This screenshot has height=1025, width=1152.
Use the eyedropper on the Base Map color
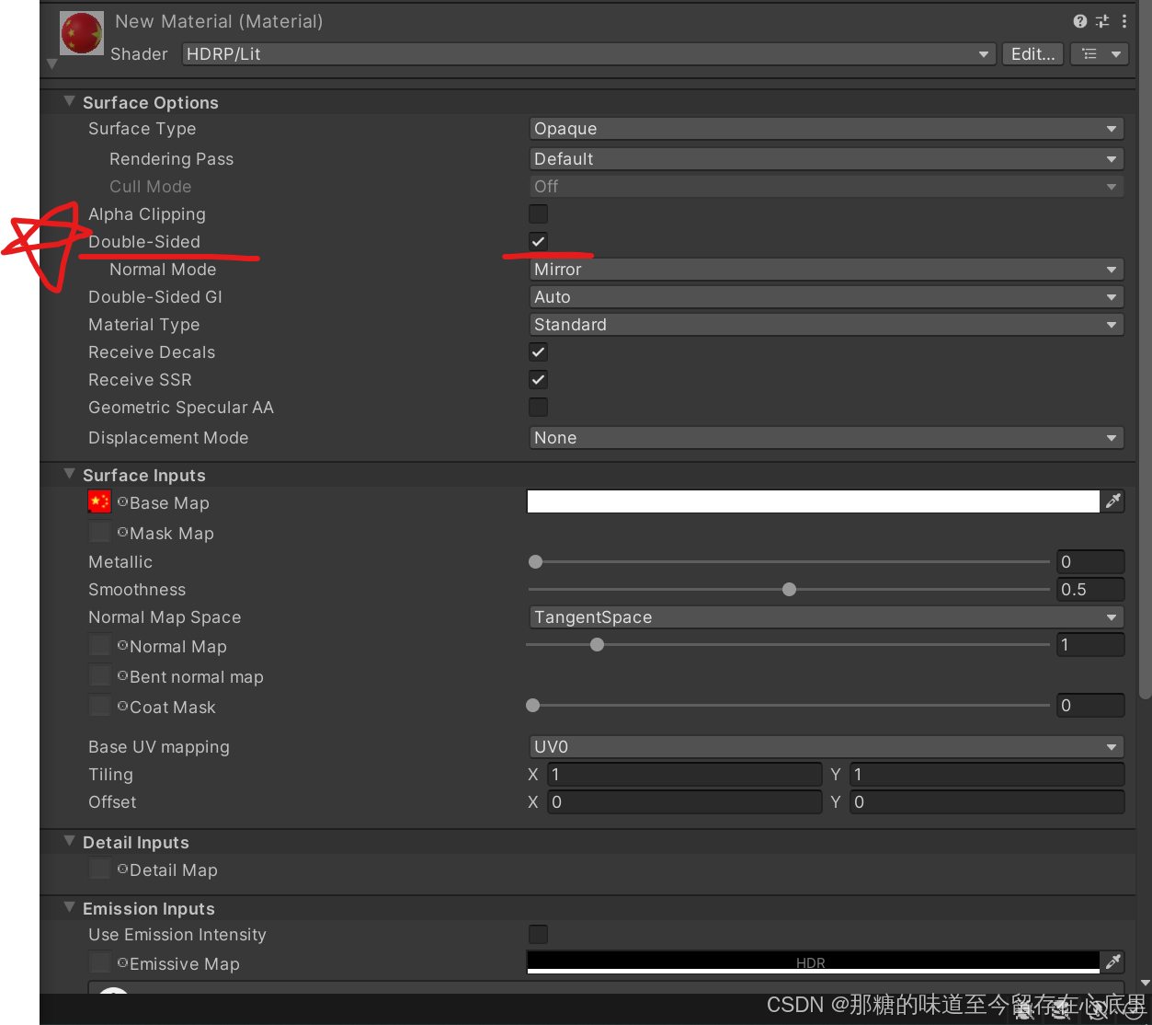[1112, 501]
